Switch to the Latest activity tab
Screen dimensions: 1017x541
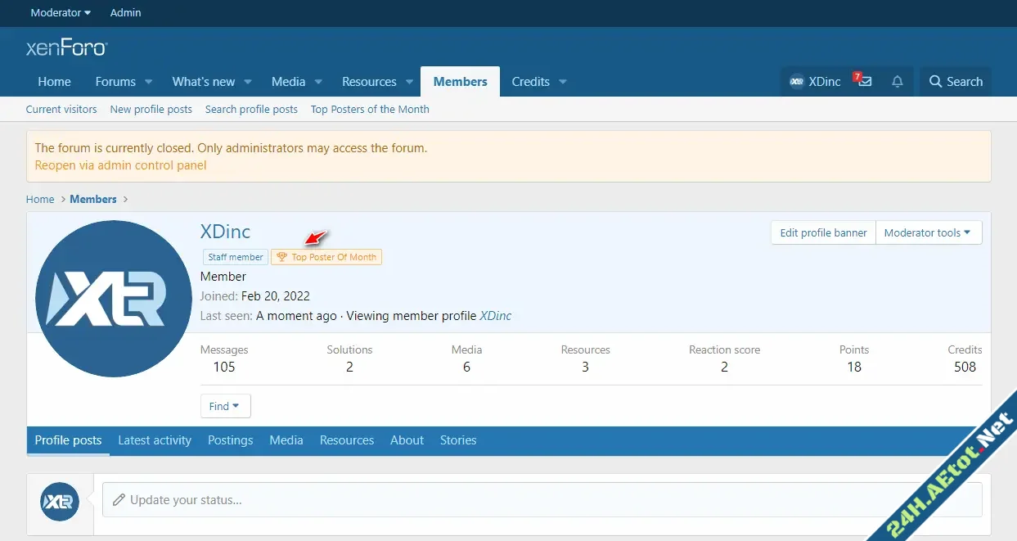click(x=155, y=440)
